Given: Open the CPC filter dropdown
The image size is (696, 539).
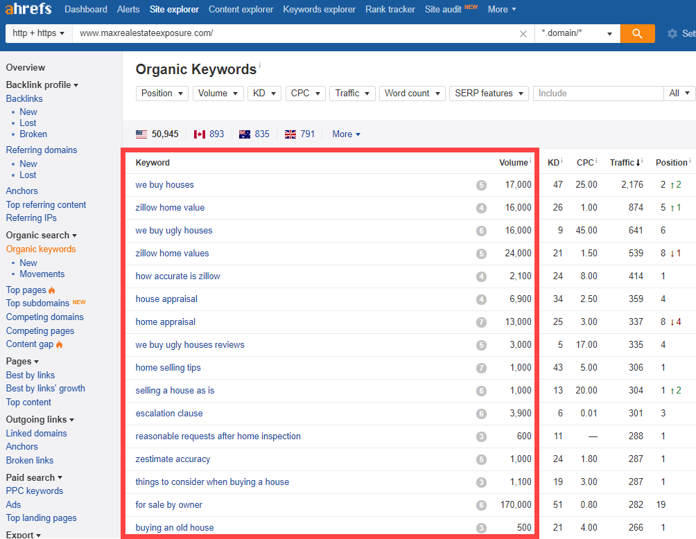Looking at the screenshot, I should coord(306,93).
